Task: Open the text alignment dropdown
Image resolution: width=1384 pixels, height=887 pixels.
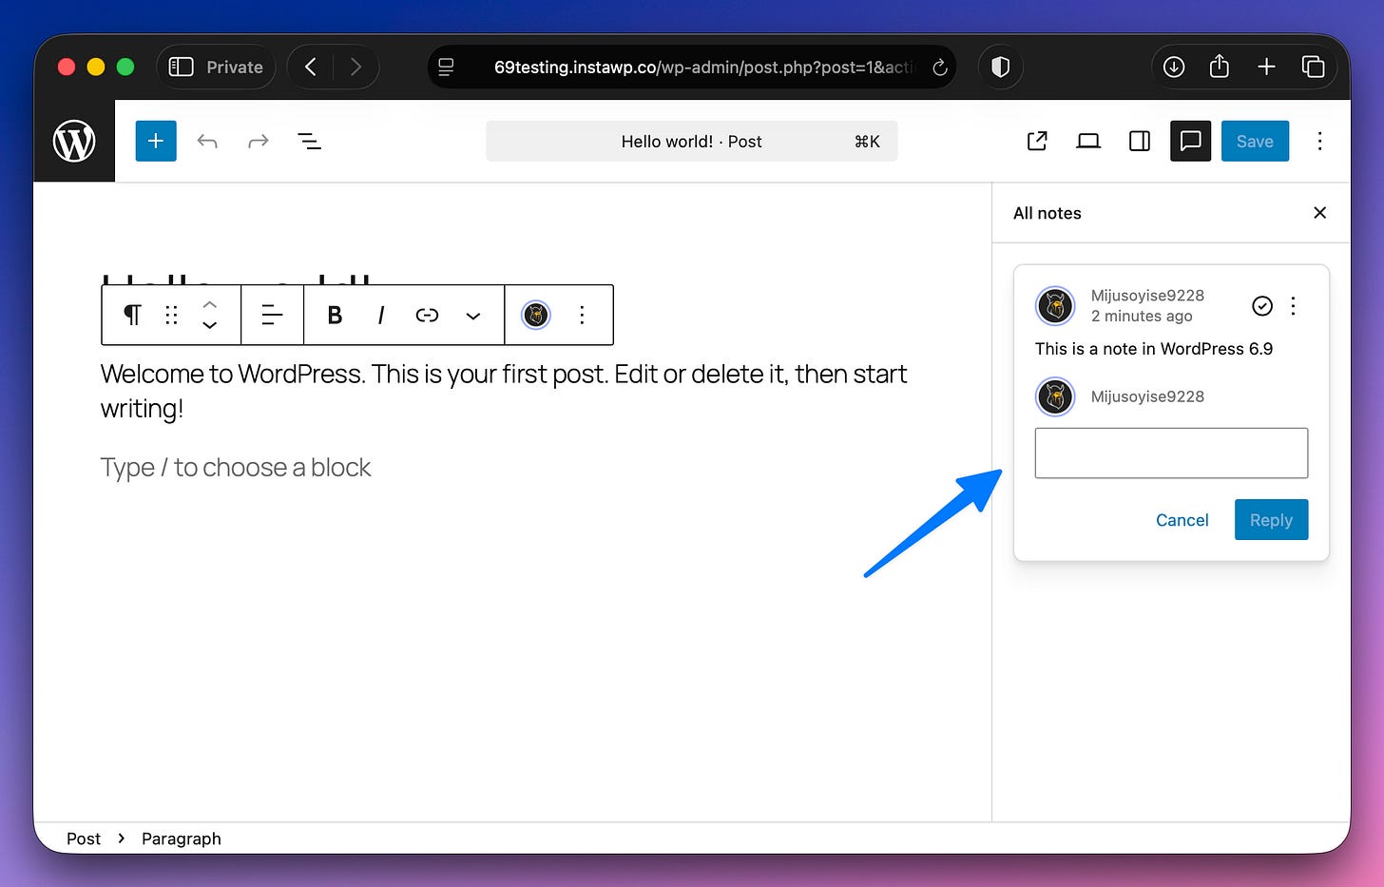Action: [272, 315]
